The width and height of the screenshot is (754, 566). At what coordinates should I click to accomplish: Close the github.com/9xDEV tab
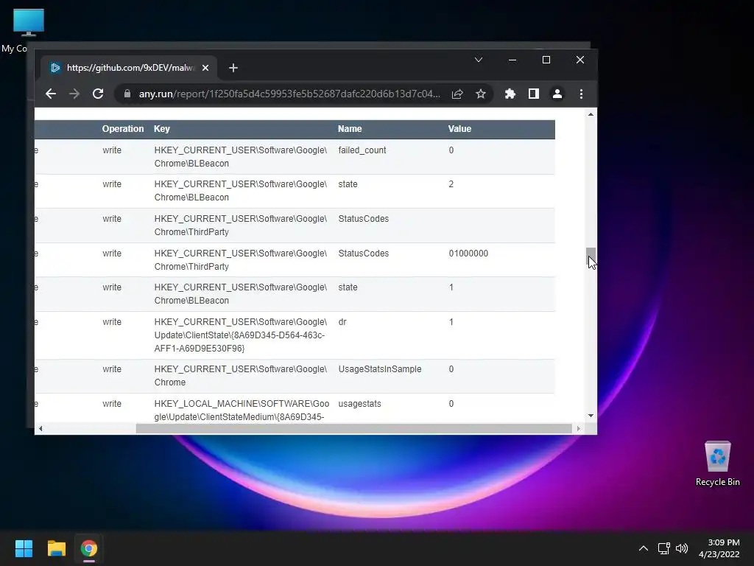click(205, 68)
